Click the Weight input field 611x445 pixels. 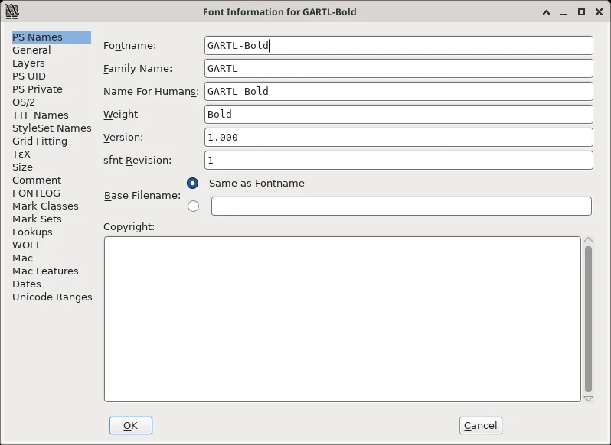(399, 115)
